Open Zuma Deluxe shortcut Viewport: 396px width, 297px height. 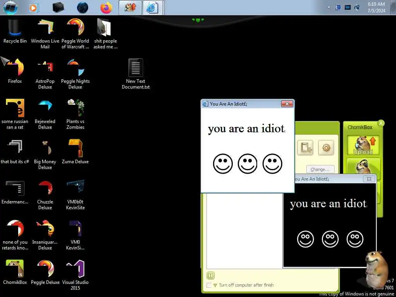click(75, 152)
